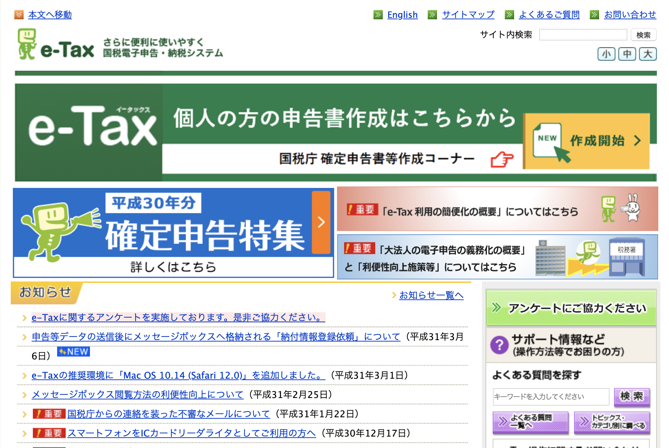Click the orange chevron on 確定申告特集 banner
Image resolution: width=669 pixels, height=448 pixels.
click(321, 222)
